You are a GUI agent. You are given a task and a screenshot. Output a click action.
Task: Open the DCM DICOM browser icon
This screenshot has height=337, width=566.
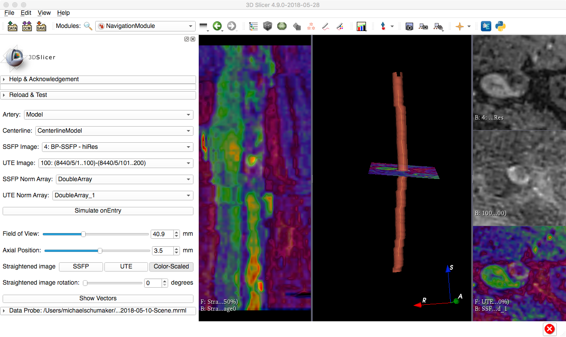pyautogui.click(x=27, y=26)
